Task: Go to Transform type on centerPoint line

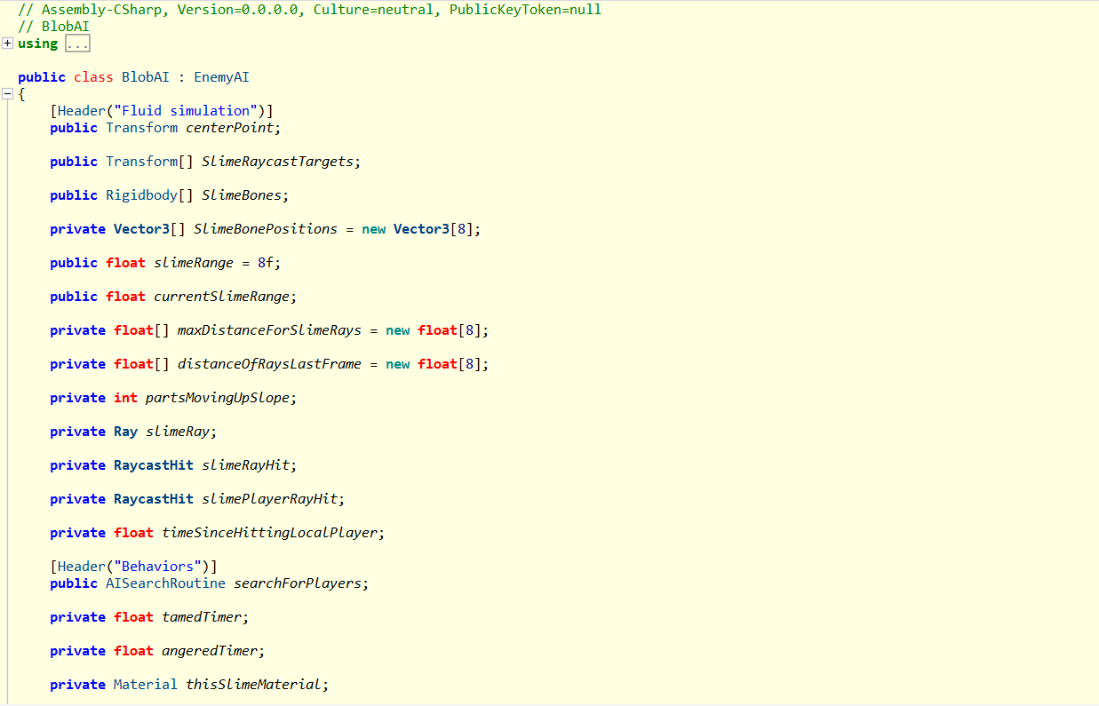Action: (x=141, y=128)
